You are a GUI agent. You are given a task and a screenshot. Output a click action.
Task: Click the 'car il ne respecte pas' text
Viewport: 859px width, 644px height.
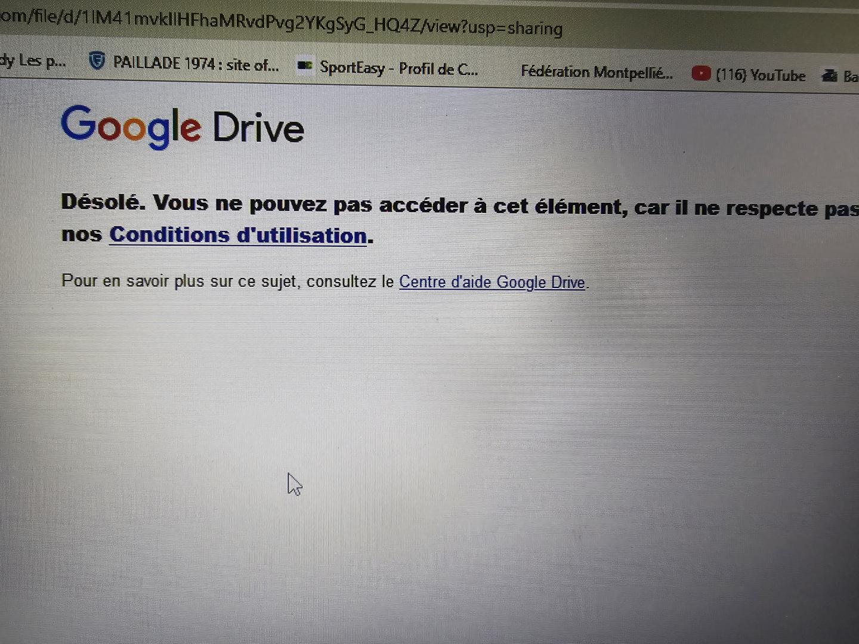coord(746,209)
